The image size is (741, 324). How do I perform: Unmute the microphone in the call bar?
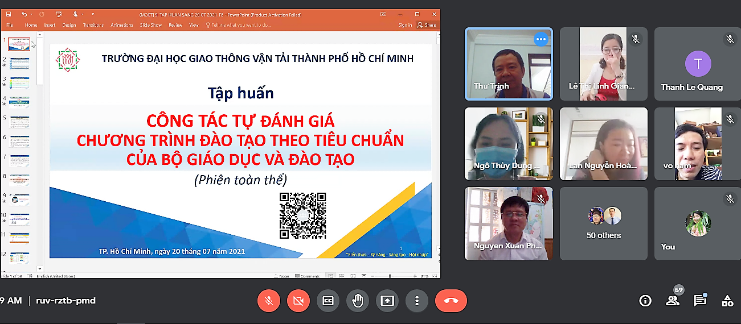(269, 301)
